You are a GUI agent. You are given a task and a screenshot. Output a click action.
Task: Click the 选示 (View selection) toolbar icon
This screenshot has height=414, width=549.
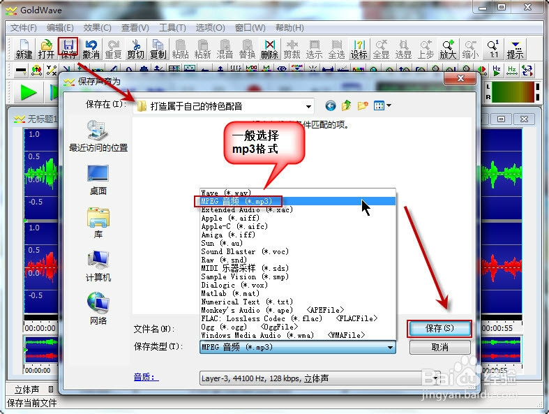pyautogui.click(x=314, y=49)
